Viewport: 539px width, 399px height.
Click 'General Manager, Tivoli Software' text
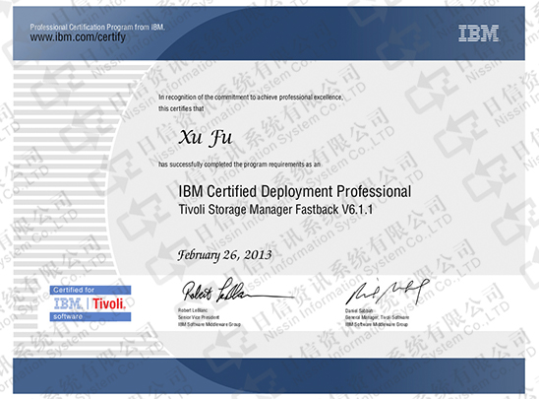[377, 317]
